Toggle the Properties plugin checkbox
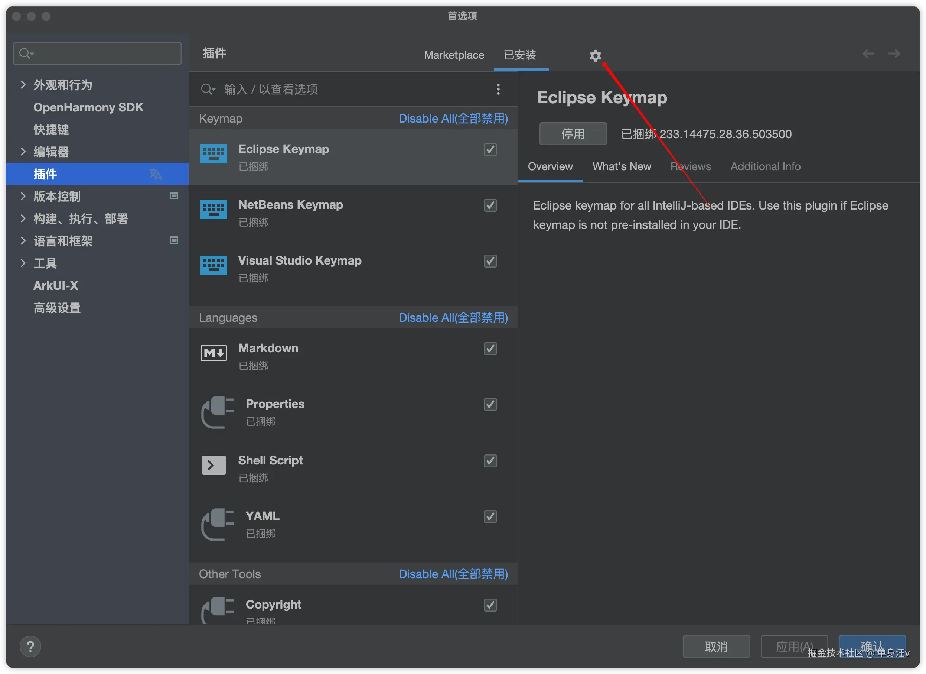Image resolution: width=926 pixels, height=674 pixels. pyautogui.click(x=490, y=404)
